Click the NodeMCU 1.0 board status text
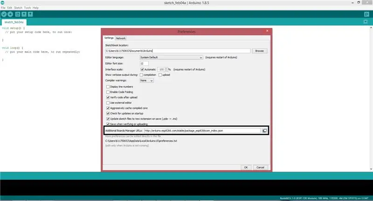Image resolution: width=373 pixels, height=201 pixels. tap(324, 198)
